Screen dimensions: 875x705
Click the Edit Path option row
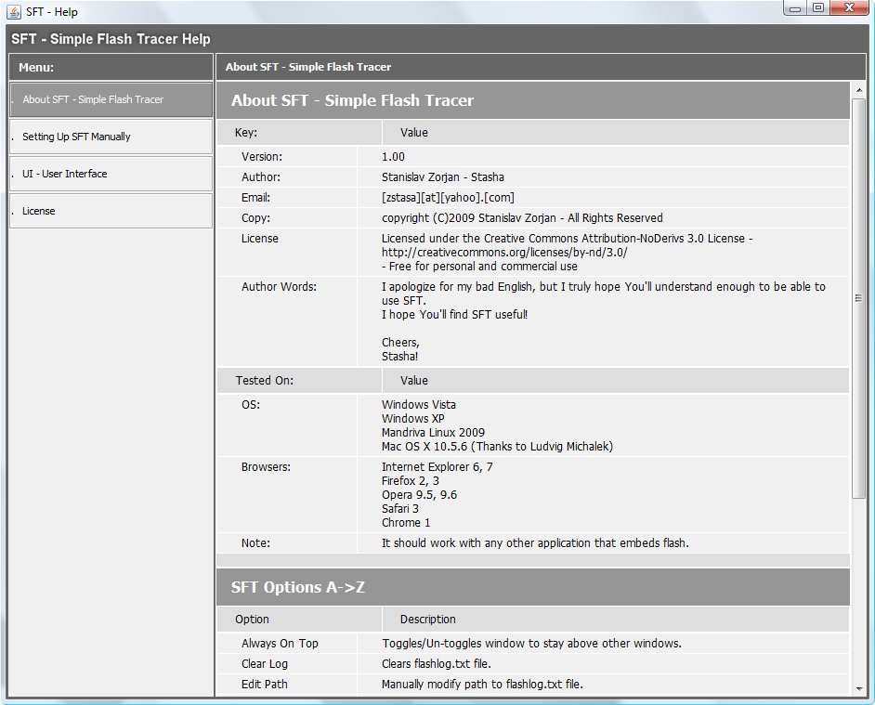click(x=533, y=685)
